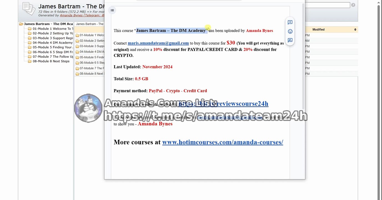Open the 06-Module 6 row in the file list
This screenshot has width=382, height=200.
pyautogui.click(x=92, y=63)
